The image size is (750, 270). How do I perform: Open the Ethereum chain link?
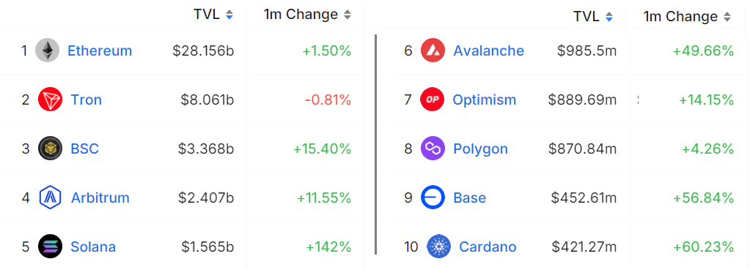[x=100, y=50]
